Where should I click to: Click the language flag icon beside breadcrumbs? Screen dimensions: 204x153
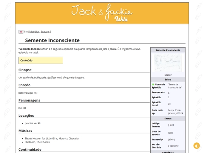21,32
